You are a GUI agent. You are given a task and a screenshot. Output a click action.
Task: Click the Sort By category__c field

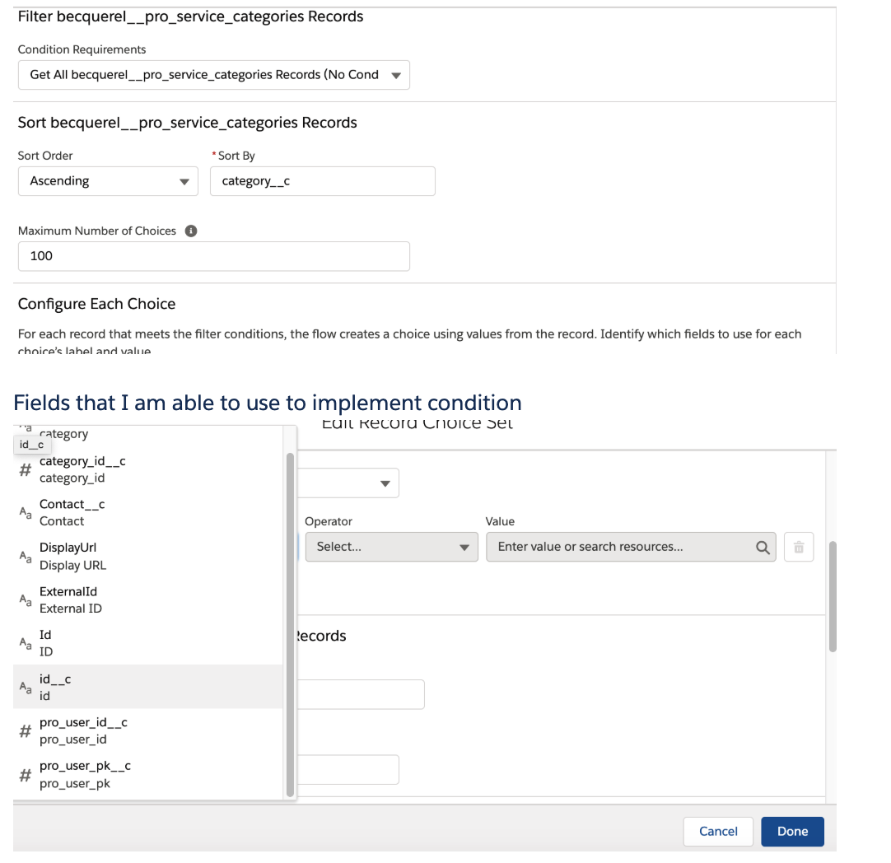pyautogui.click(x=322, y=181)
